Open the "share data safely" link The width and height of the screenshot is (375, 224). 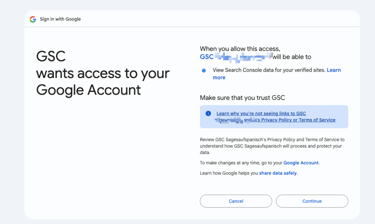[278, 173]
